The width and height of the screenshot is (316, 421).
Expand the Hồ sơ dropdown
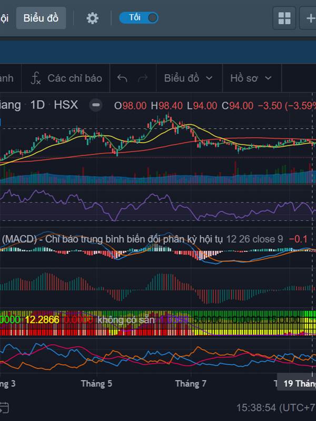pos(251,78)
